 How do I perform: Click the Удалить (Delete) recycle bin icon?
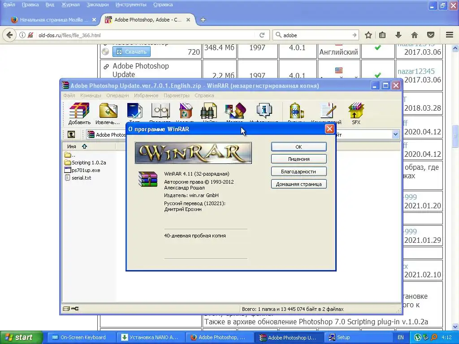(x=185, y=112)
